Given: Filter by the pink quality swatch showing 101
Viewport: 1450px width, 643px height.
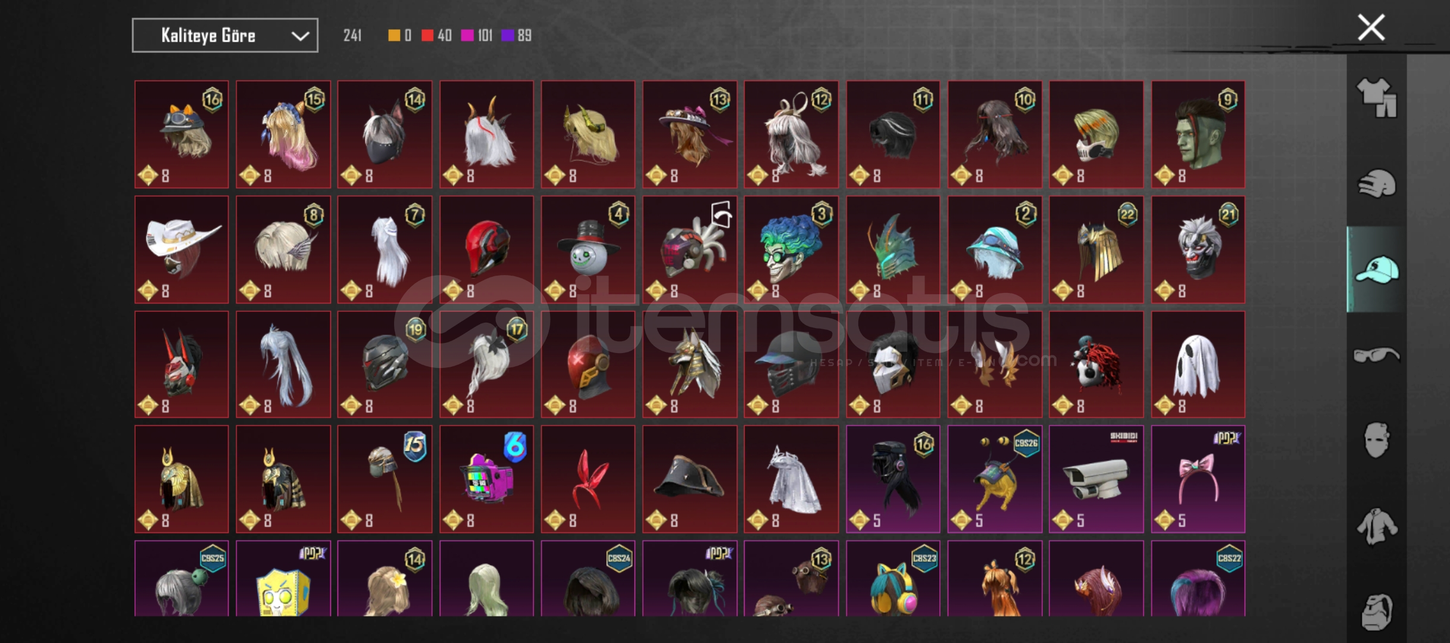Looking at the screenshot, I should tap(477, 36).
